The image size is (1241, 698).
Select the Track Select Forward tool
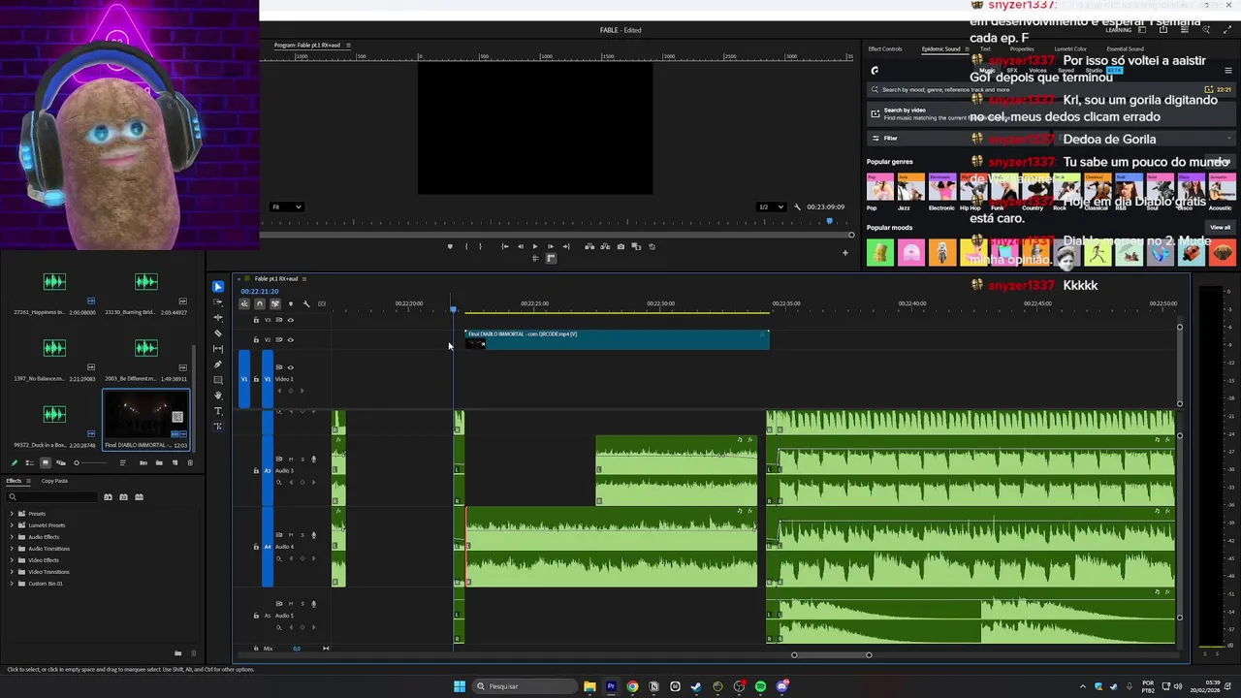(218, 302)
